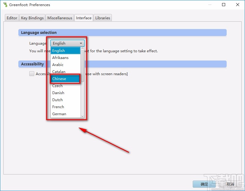Collapse the Language combo box showing English
This screenshot has width=245, height=191.
[x=67, y=43]
